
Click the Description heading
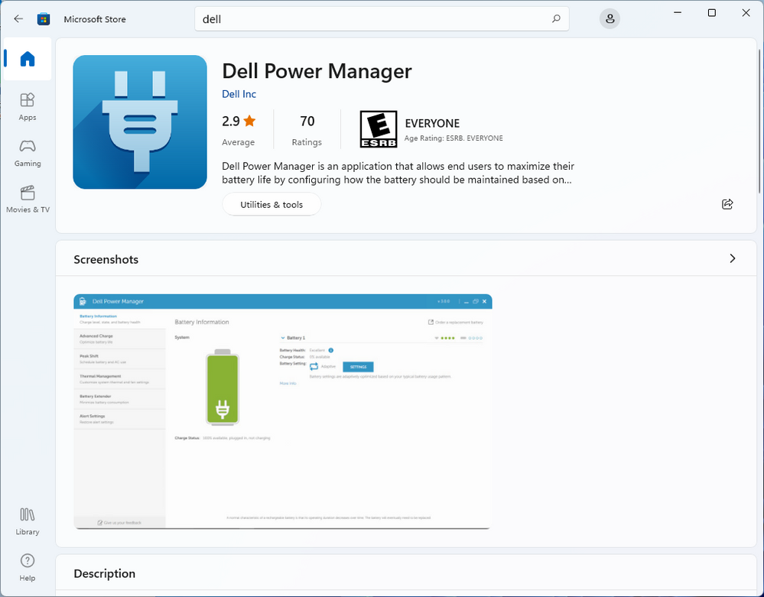click(104, 573)
